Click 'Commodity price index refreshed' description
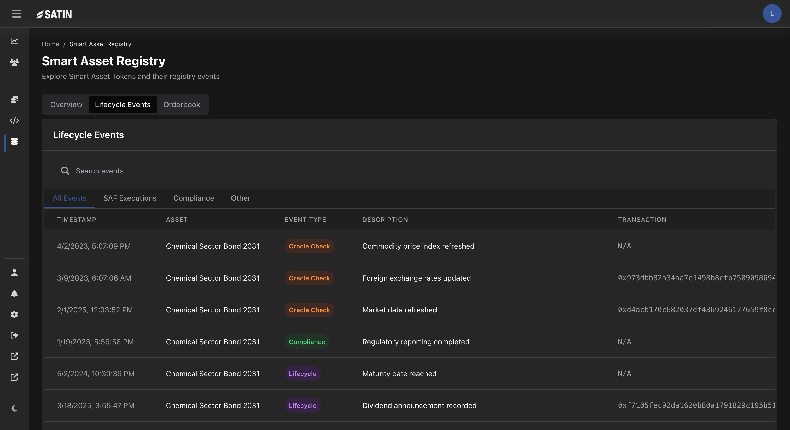The image size is (790, 430). [418, 246]
